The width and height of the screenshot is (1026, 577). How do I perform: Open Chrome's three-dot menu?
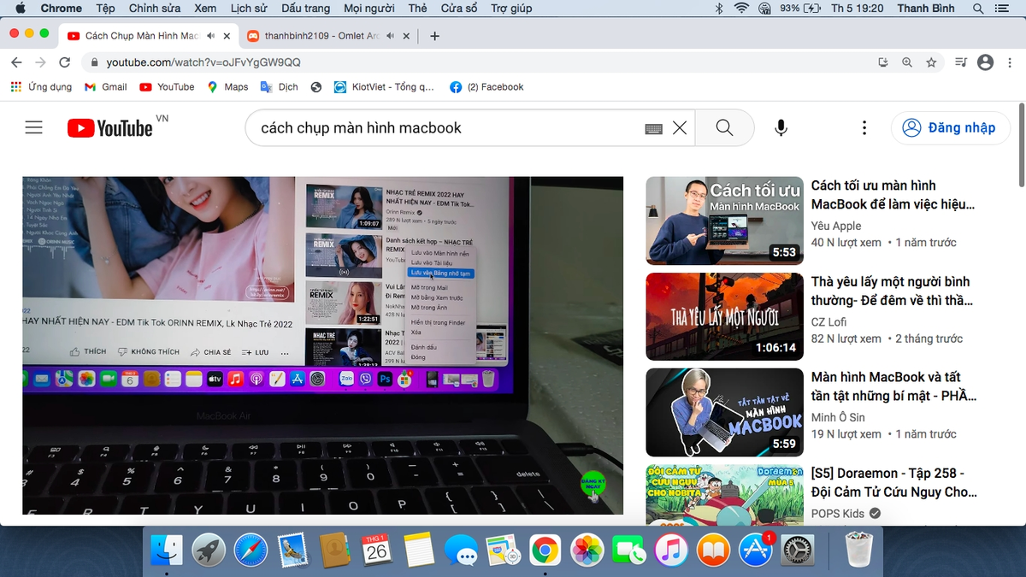tap(1010, 62)
